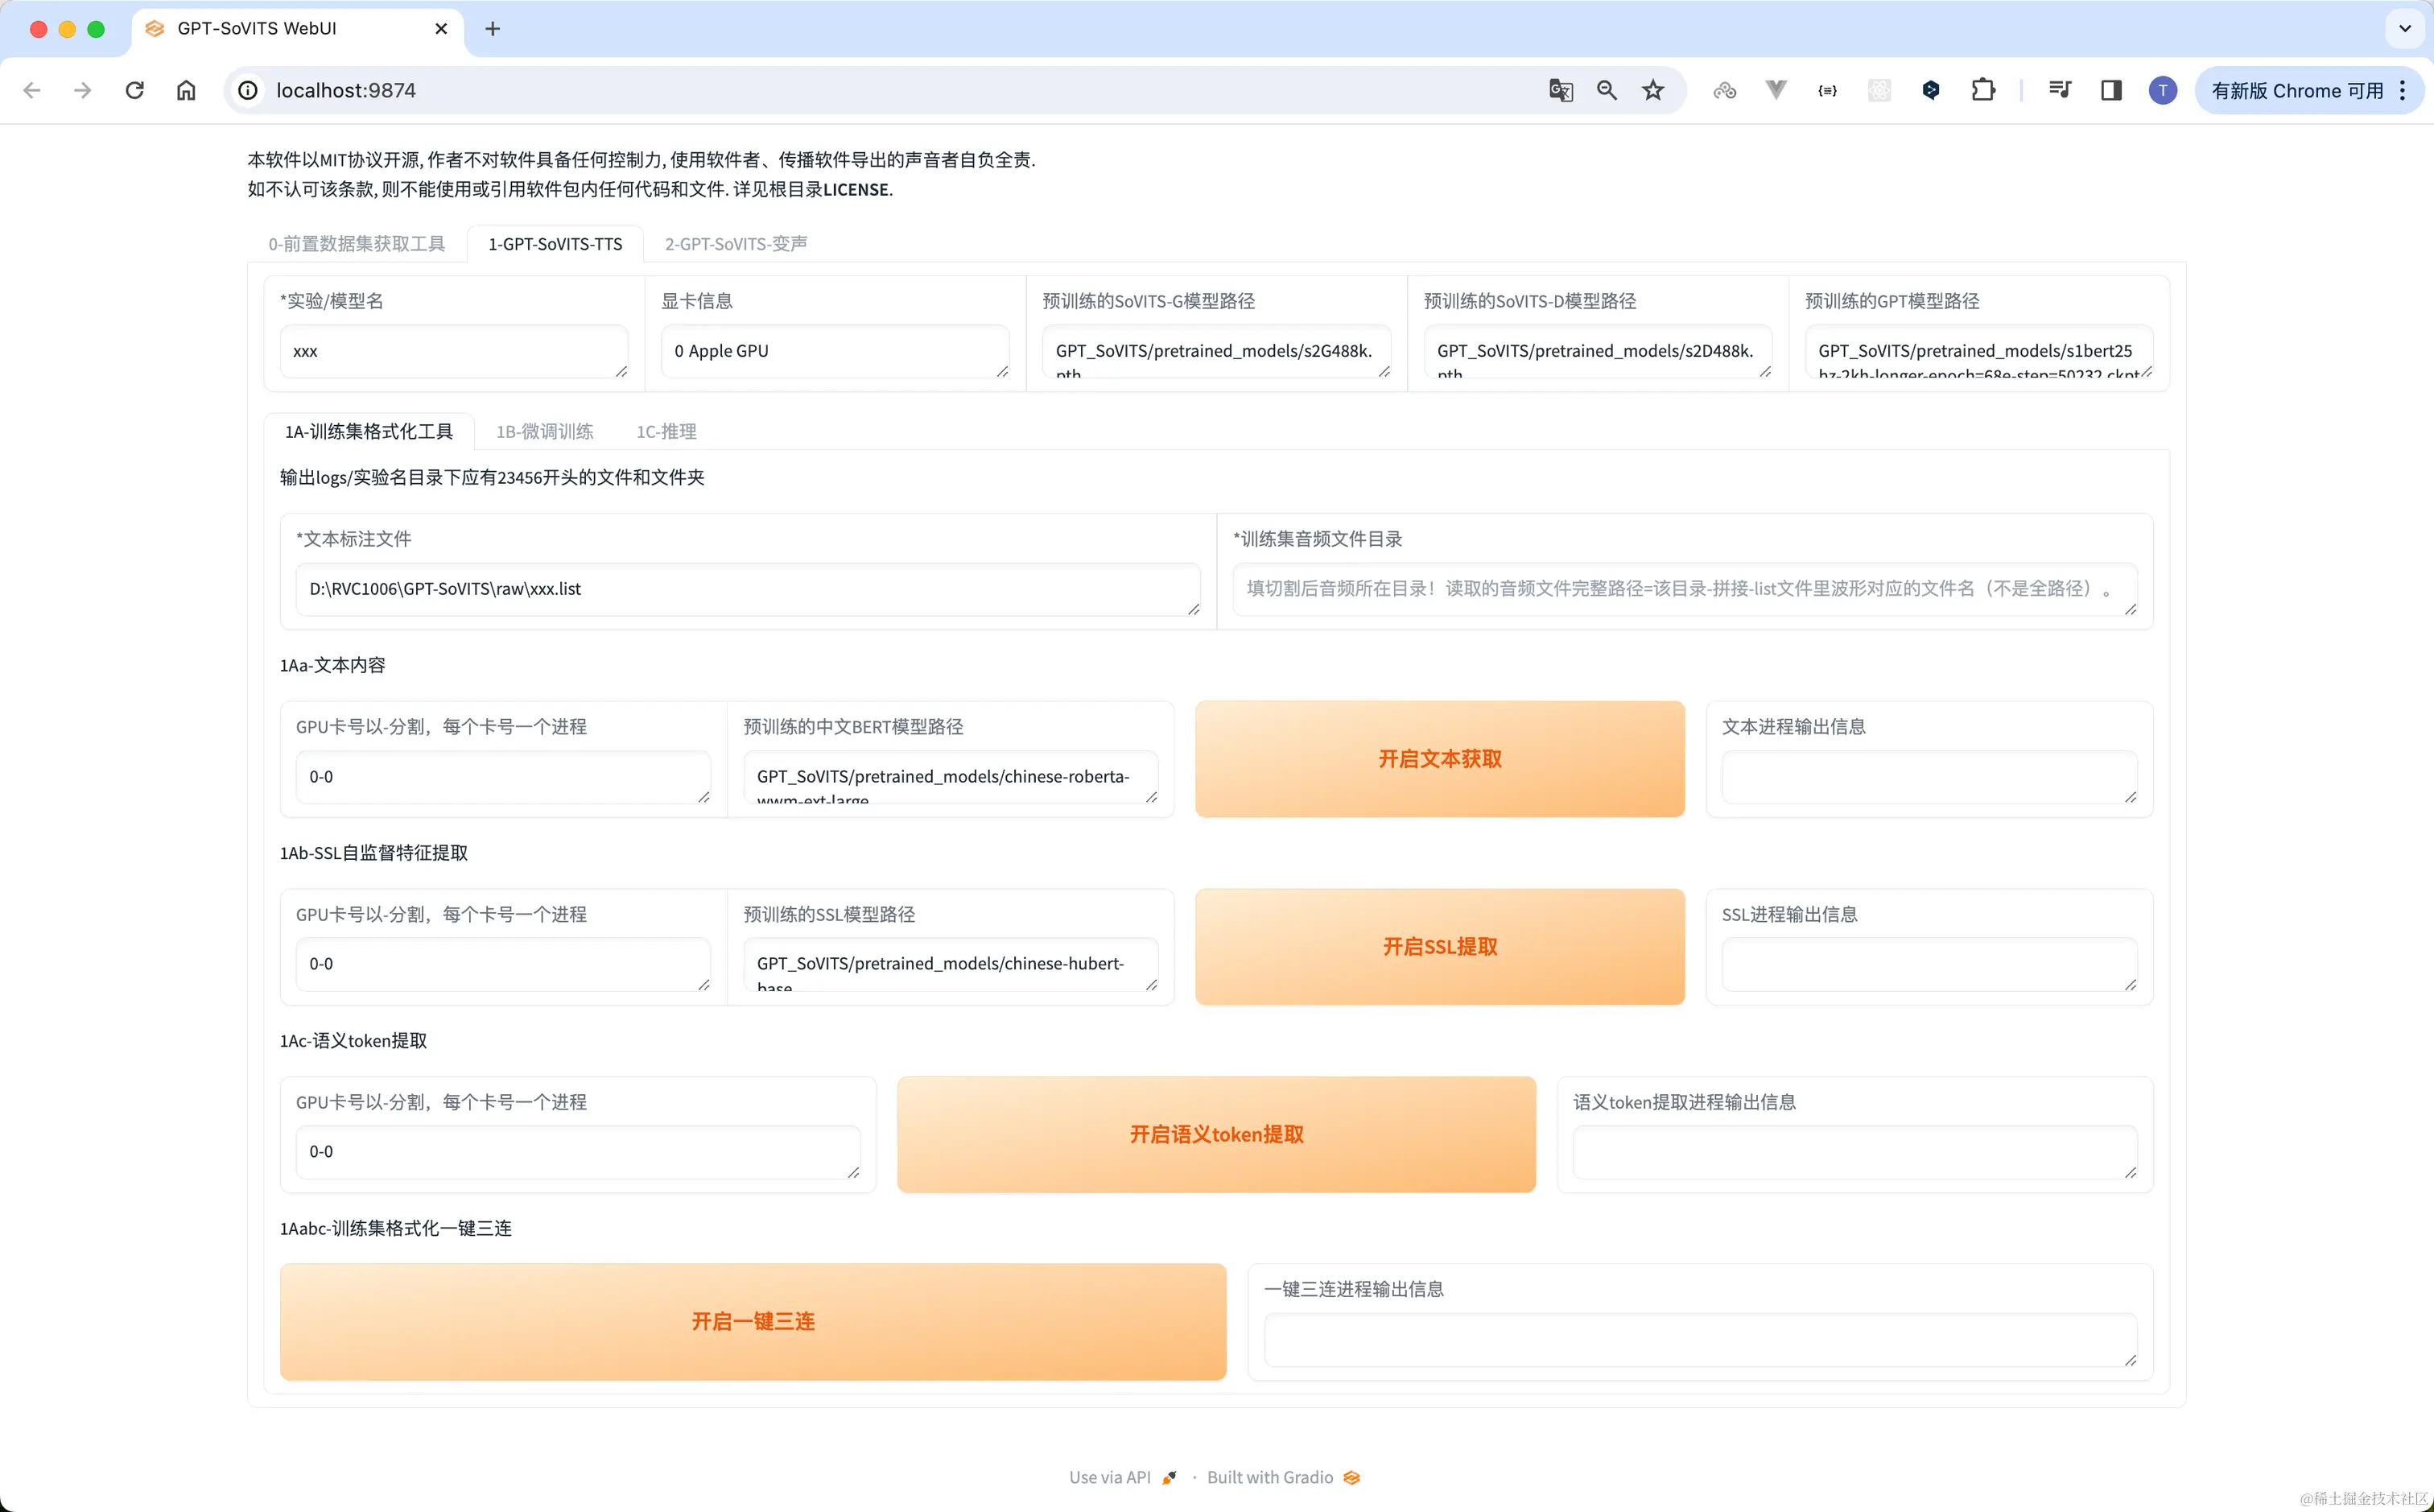This screenshot has width=2434, height=1512.
Task: Focus the 训练集音频文件目录 input field
Action: pyautogui.click(x=1683, y=588)
